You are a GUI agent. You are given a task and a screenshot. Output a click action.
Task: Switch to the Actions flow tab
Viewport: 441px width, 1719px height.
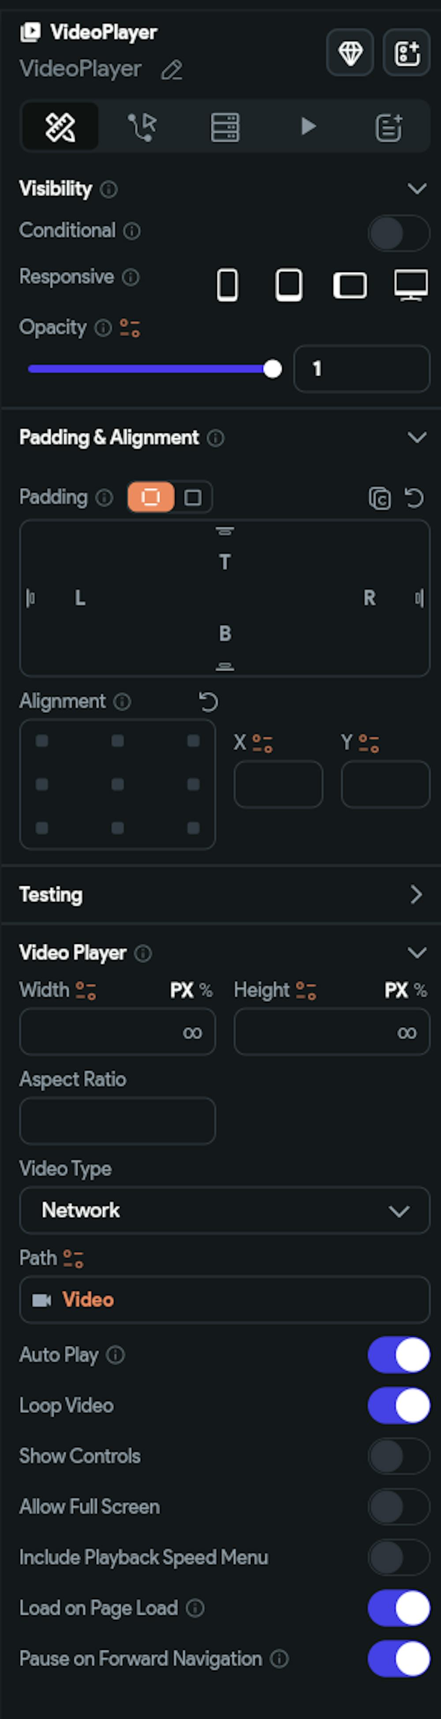(142, 126)
